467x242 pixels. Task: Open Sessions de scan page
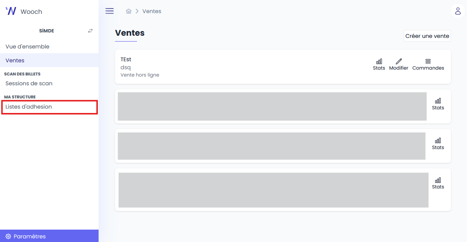coord(29,83)
